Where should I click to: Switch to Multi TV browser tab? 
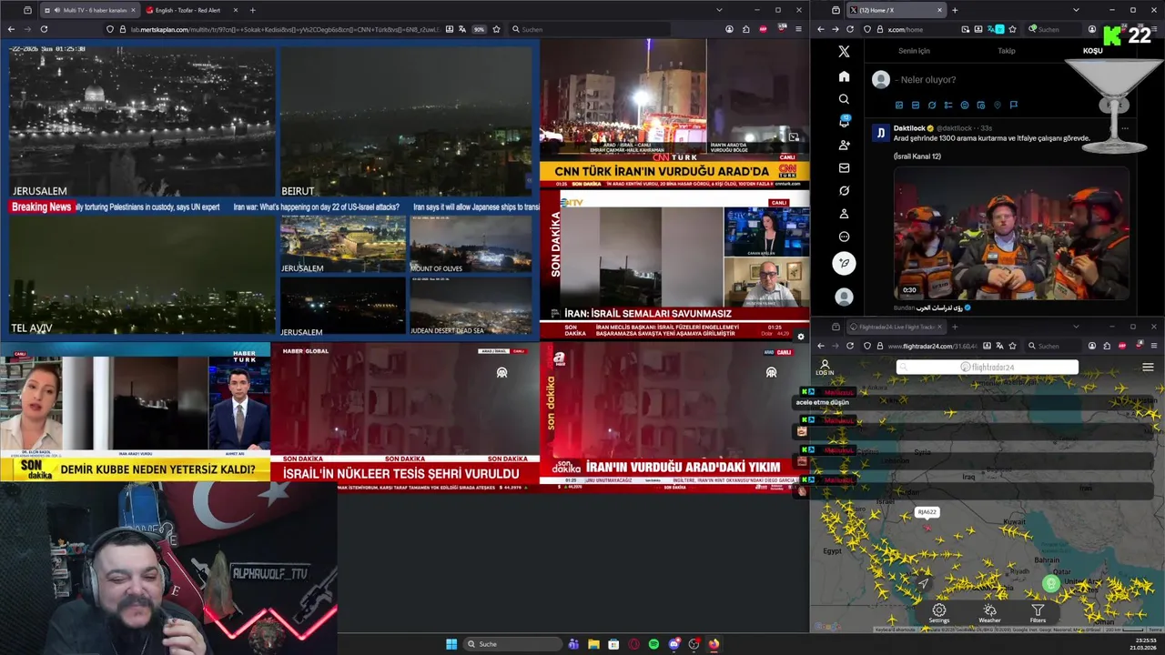pyautogui.click(x=88, y=10)
